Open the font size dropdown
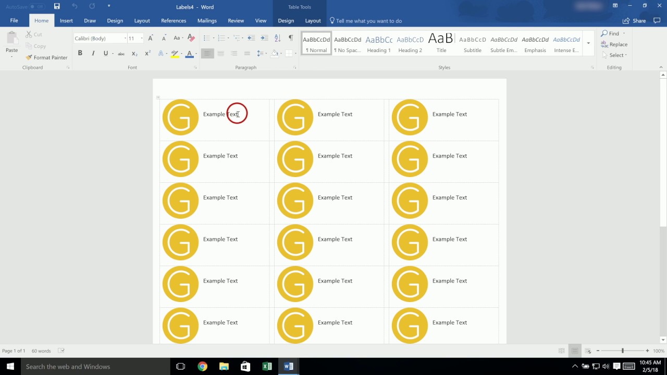The image size is (667, 375). coord(142,39)
